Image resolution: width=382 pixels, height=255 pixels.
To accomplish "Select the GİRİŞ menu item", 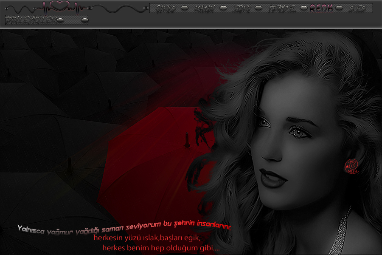I will [166, 8].
